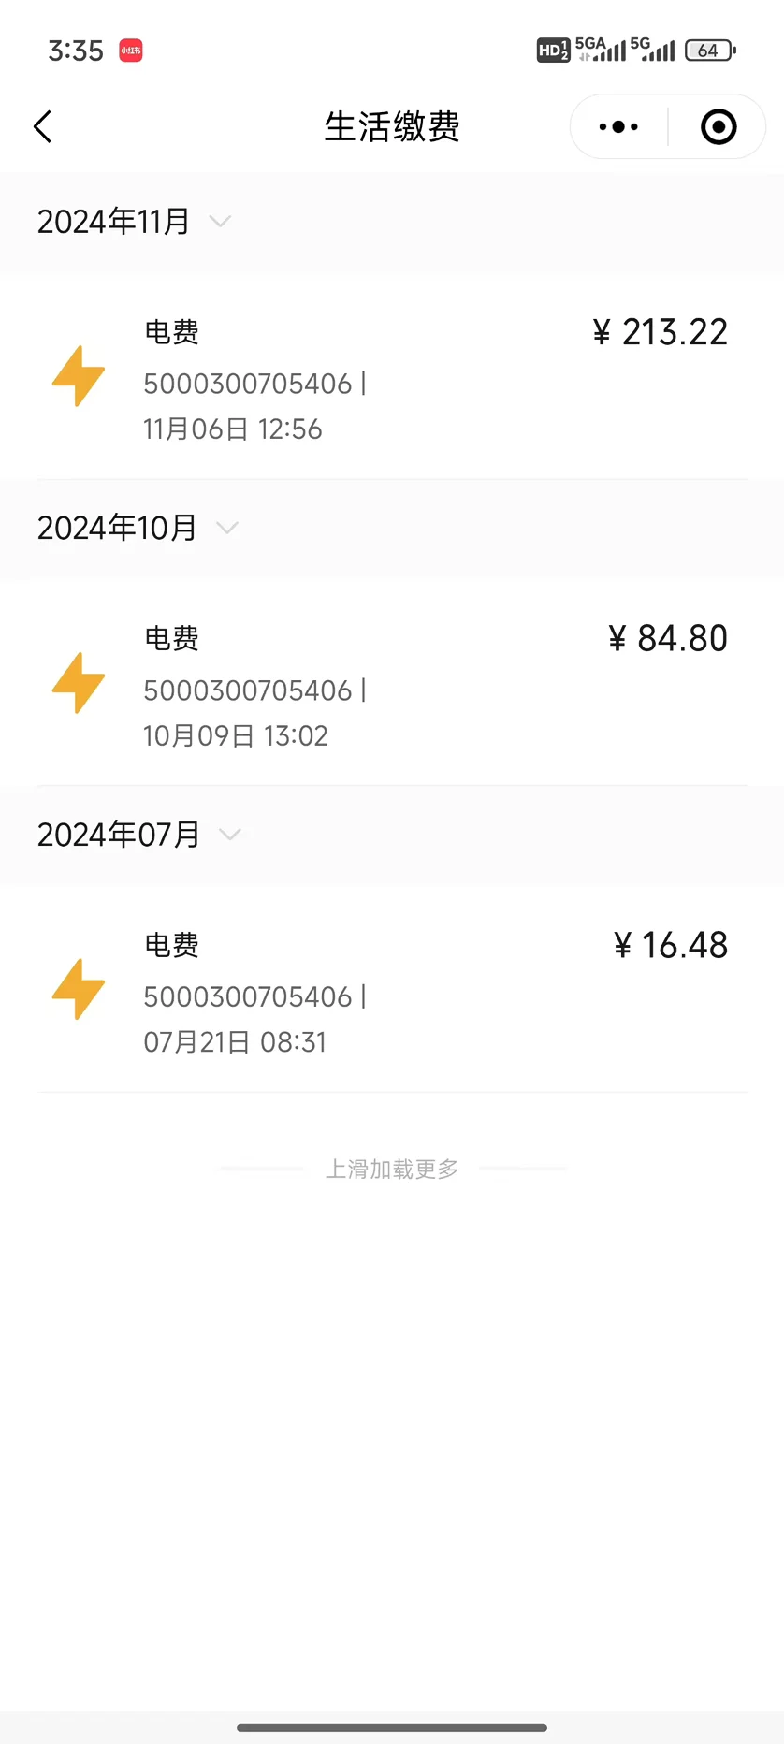
Task: Tap the 上滑加载更多 load more text
Action: (x=392, y=1169)
